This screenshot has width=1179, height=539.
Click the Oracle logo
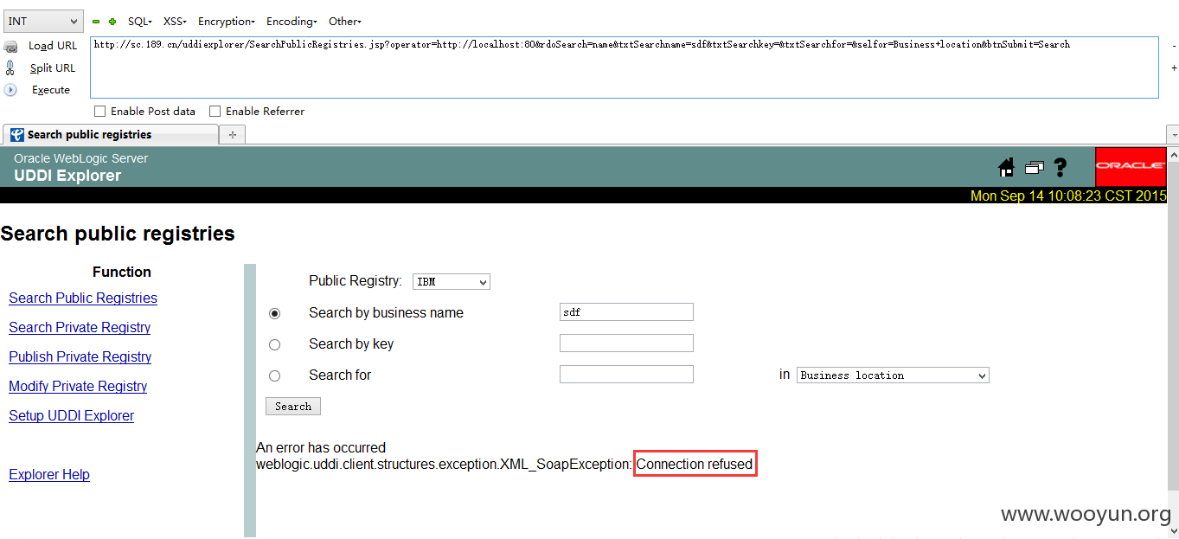pos(1131,166)
